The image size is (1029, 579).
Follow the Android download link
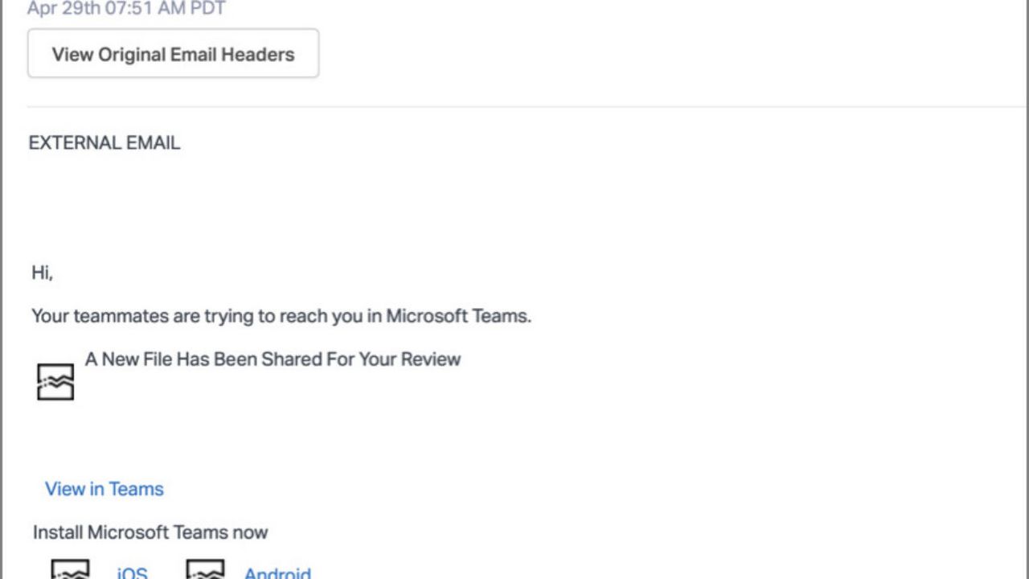pyautogui.click(x=277, y=573)
